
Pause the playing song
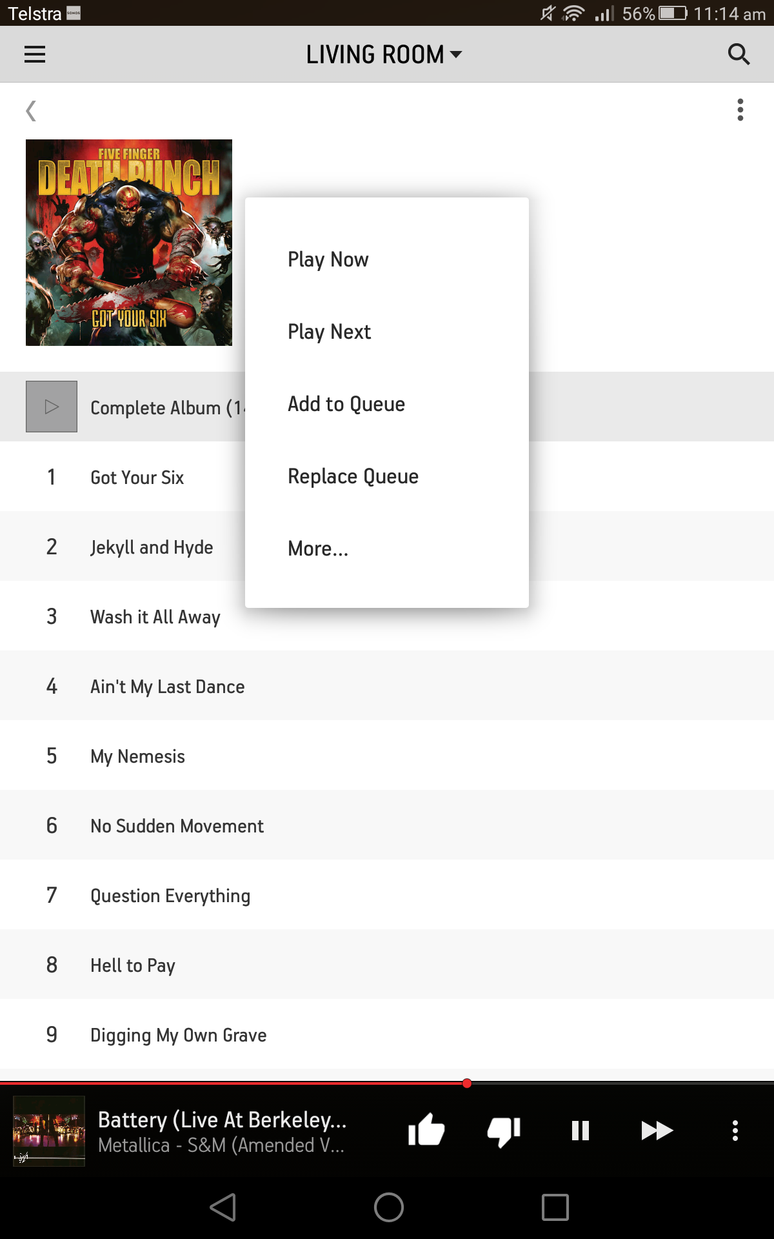[580, 1131]
